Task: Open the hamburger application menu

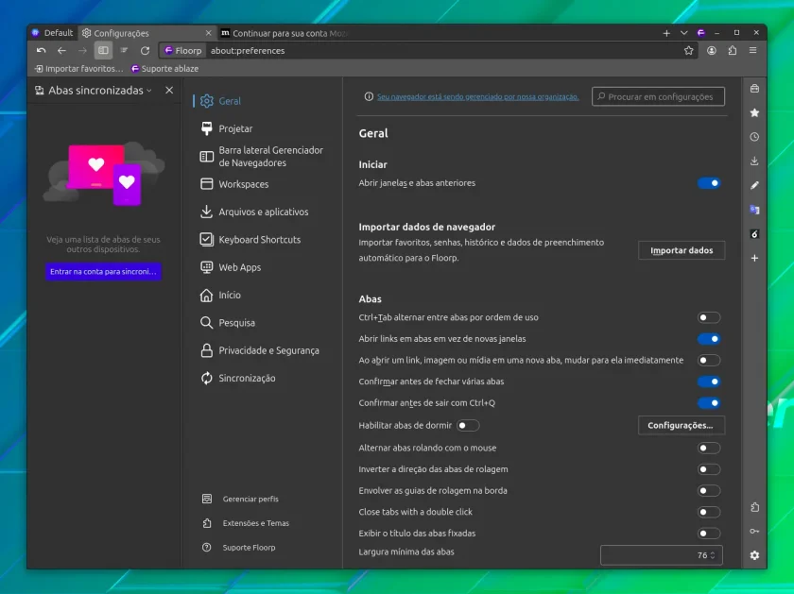Action: click(x=753, y=51)
